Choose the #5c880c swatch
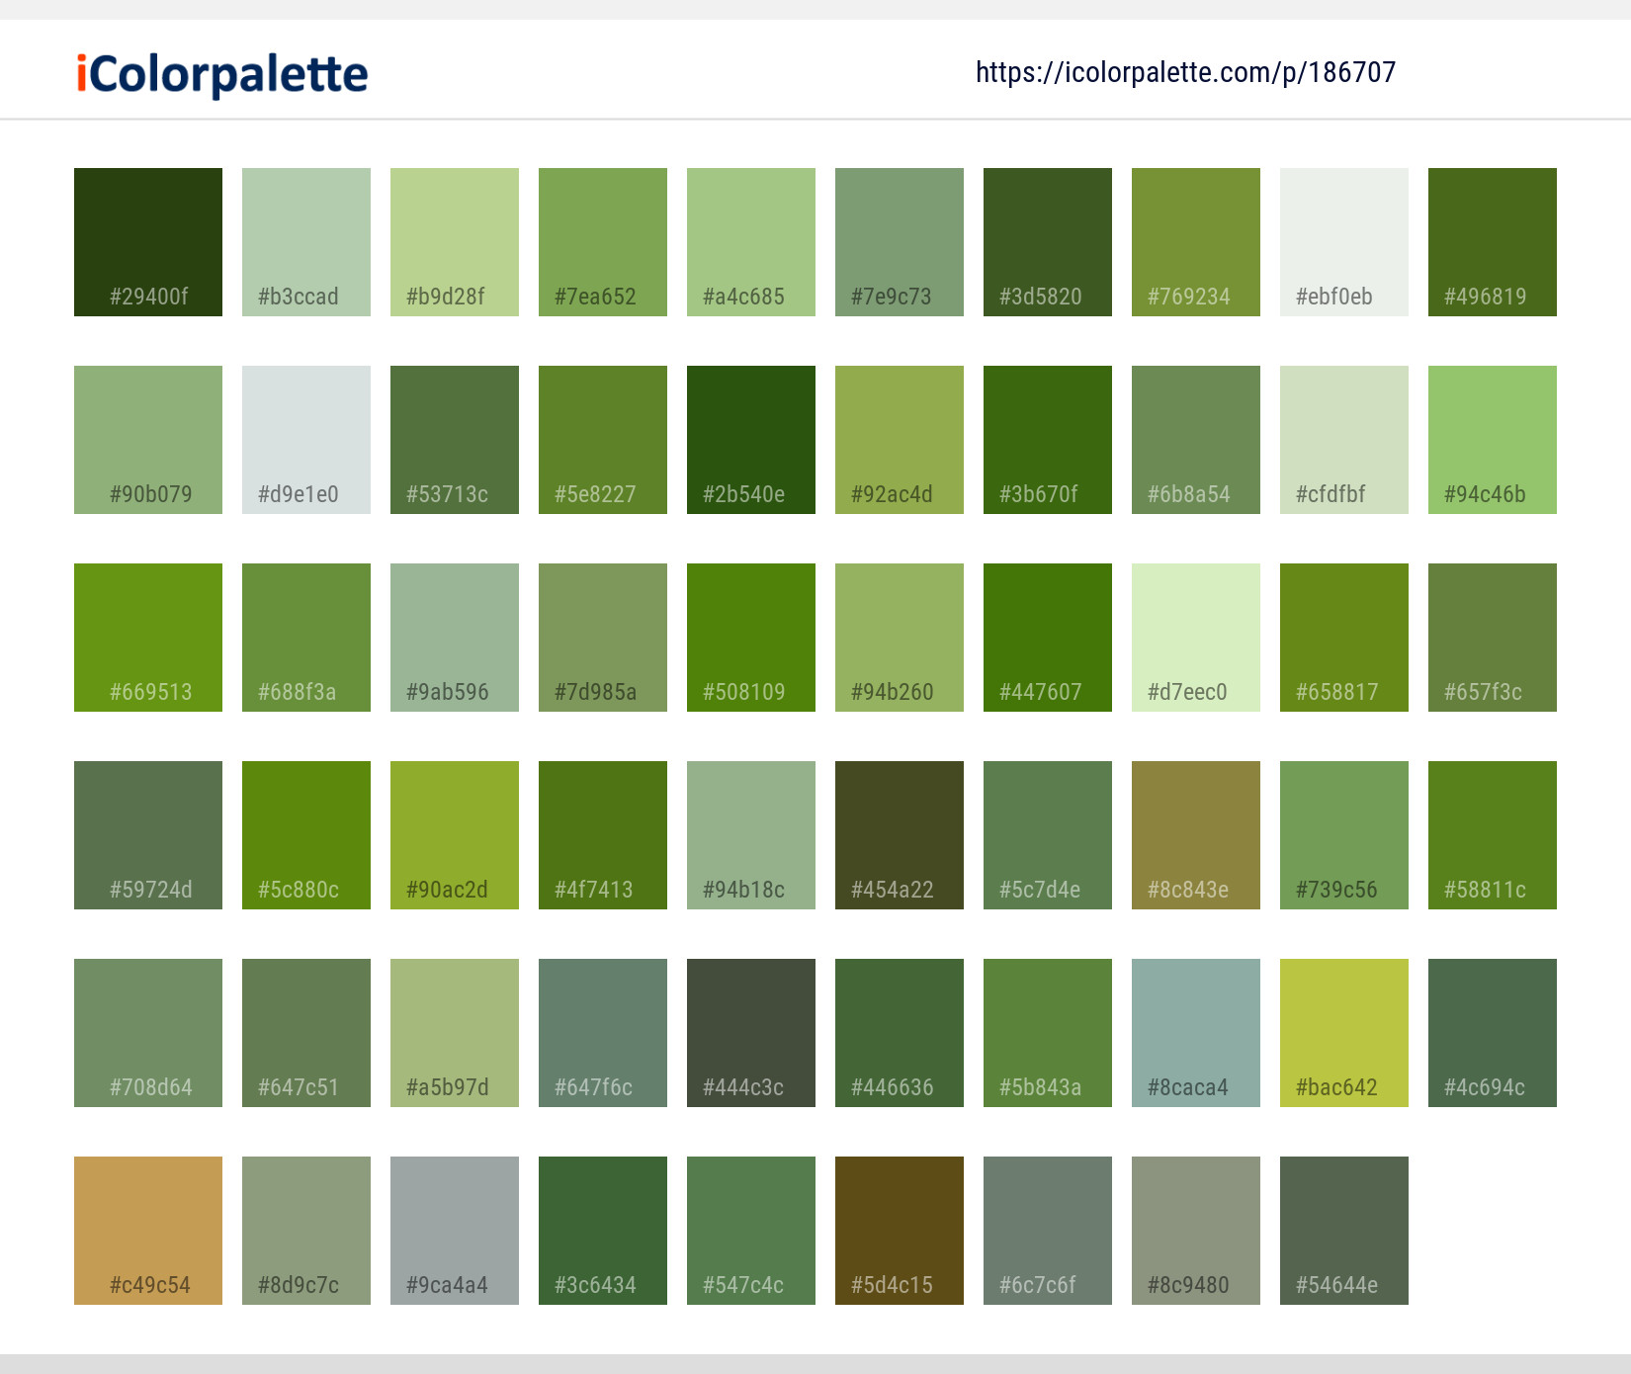This screenshot has width=1631, height=1374. click(x=306, y=835)
